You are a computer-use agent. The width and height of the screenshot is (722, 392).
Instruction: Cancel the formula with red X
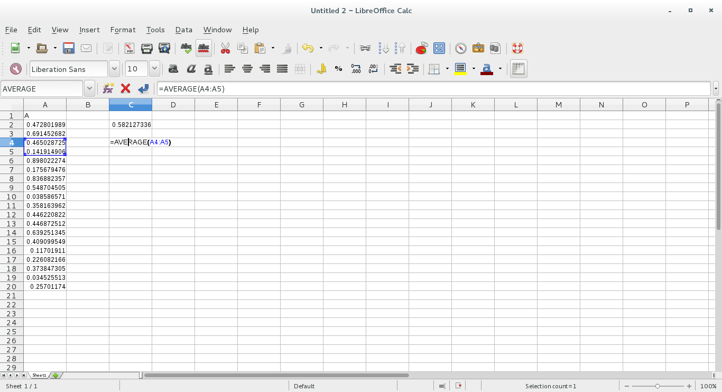point(125,88)
